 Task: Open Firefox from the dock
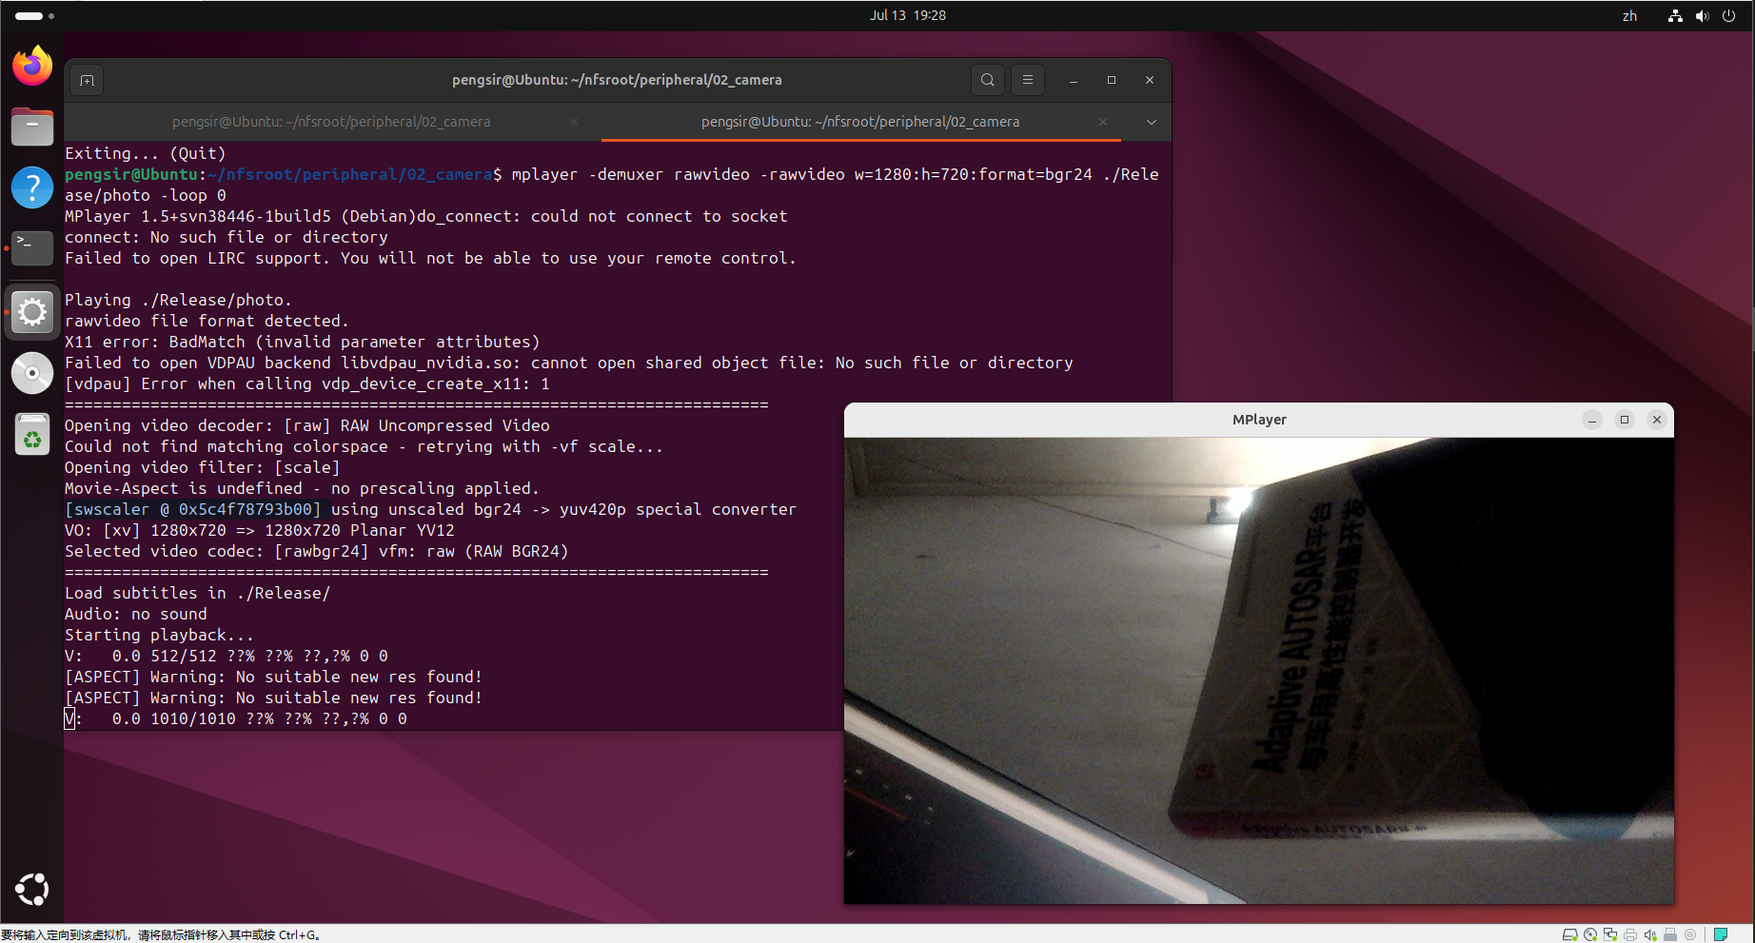click(x=32, y=66)
